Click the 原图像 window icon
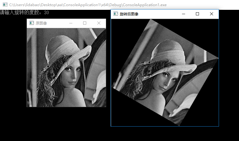 (x=31, y=23)
